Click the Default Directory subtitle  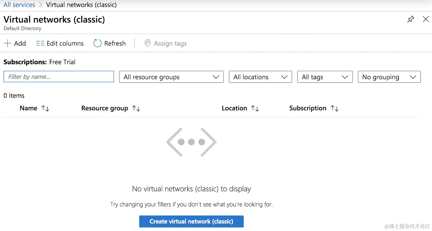(x=22, y=29)
